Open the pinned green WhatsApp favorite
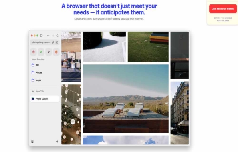The width and height of the screenshot is (238, 152). click(x=41, y=52)
